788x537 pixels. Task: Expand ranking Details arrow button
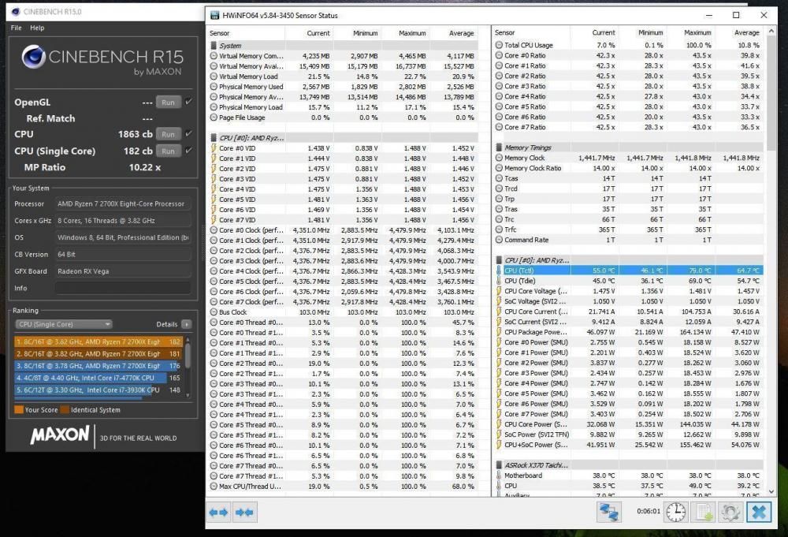(x=186, y=324)
